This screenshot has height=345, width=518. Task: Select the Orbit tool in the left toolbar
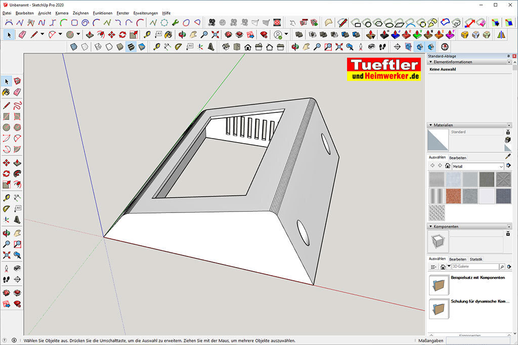pos(6,233)
